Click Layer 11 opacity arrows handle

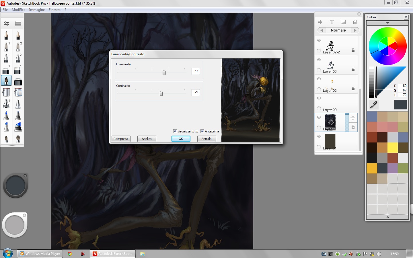(x=353, y=118)
